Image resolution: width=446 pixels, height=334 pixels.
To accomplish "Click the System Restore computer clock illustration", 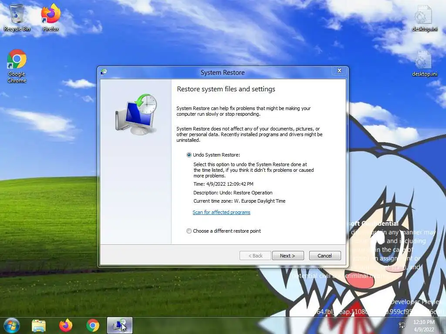I will pos(136,114).
